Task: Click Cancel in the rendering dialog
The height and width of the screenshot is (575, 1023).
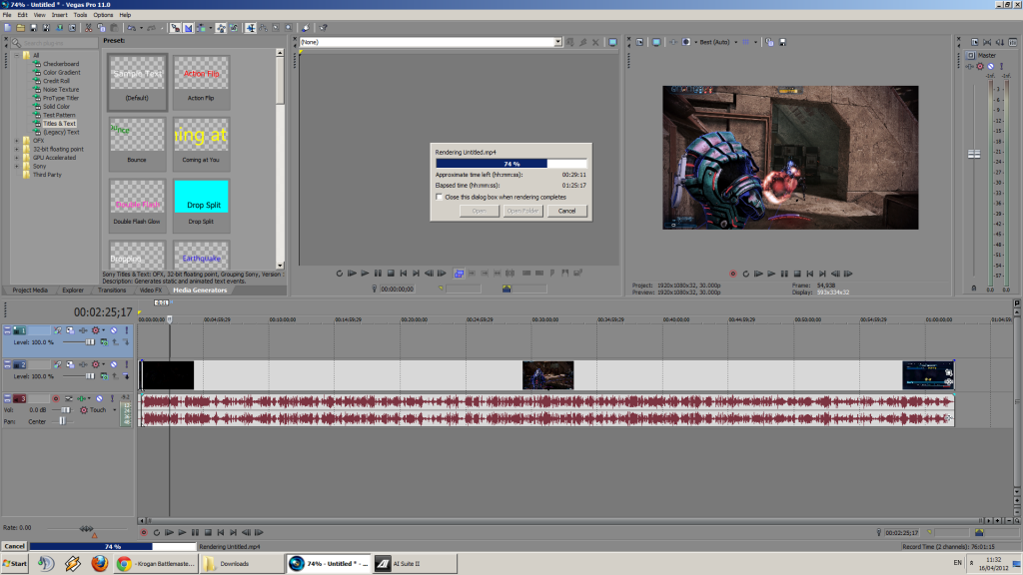Action: coord(566,212)
